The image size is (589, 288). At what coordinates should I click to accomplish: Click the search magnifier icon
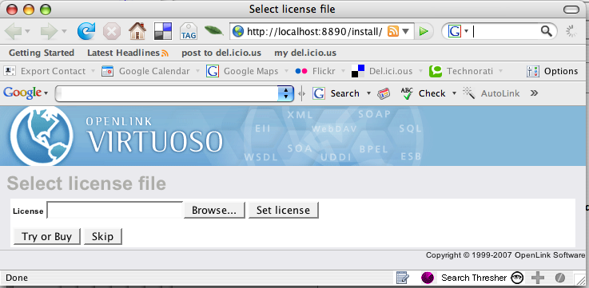click(x=546, y=31)
